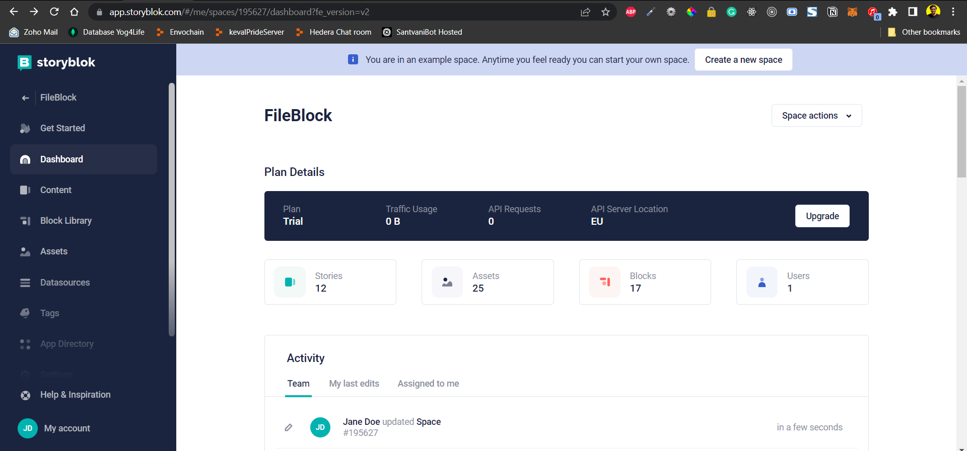Click the Blocks 17 stat card
The width and height of the screenshot is (967, 451).
[x=645, y=282]
